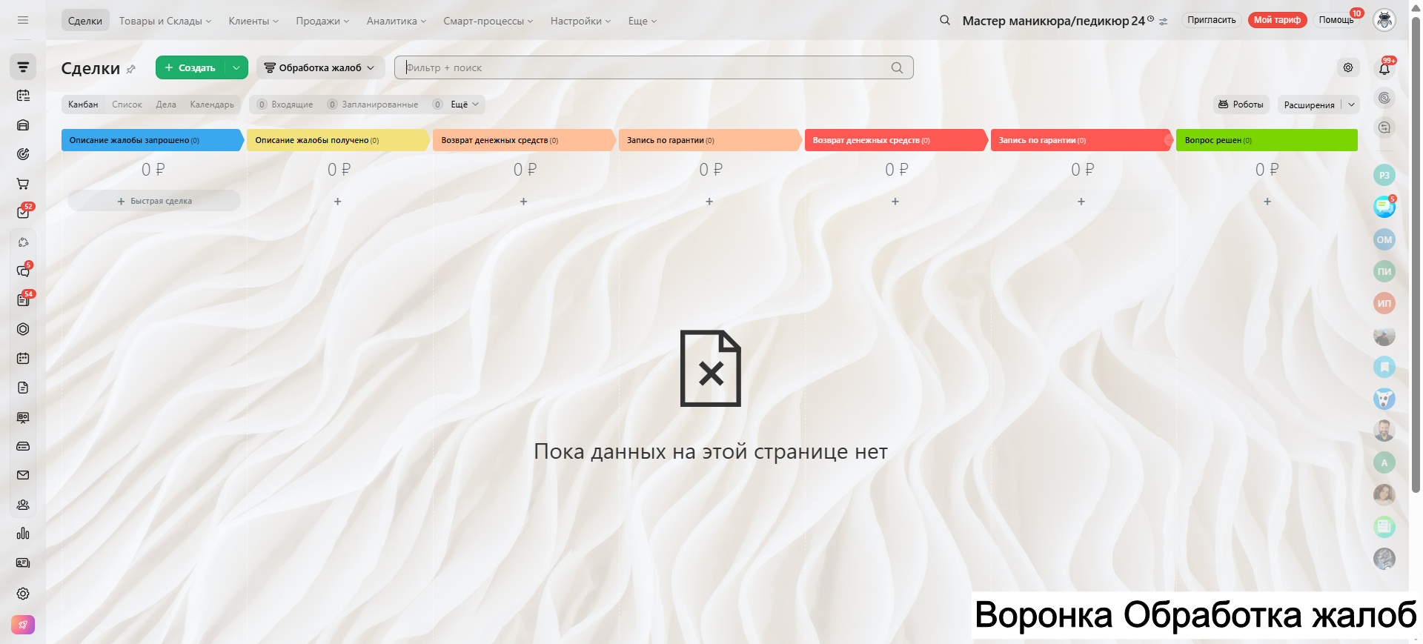Click the Быстрая сделка button
The height and width of the screenshot is (644, 1423).
pos(154,201)
